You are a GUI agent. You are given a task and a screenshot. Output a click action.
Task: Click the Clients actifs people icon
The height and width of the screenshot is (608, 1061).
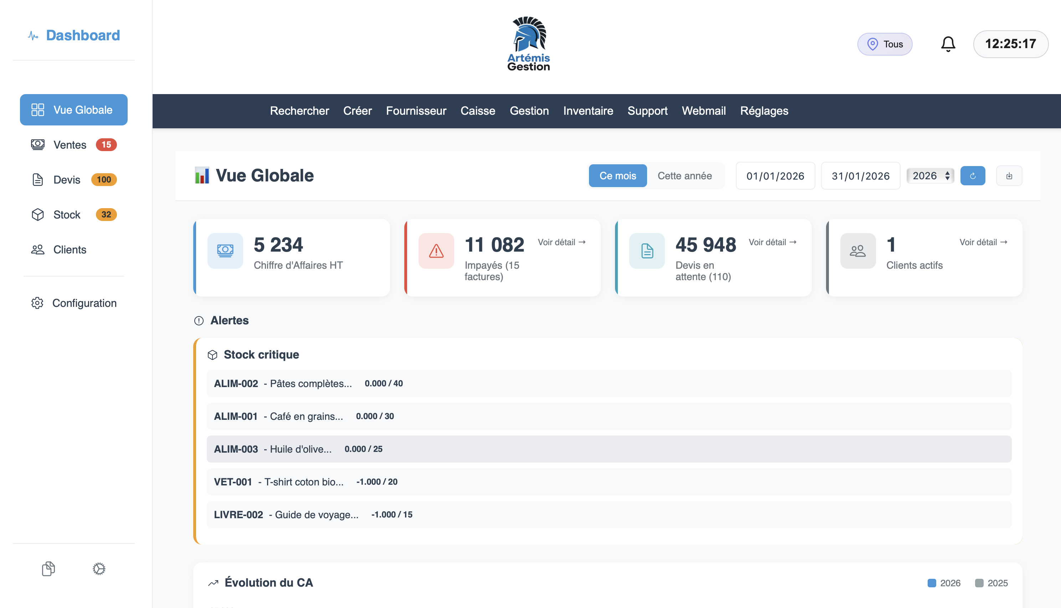coord(858,251)
